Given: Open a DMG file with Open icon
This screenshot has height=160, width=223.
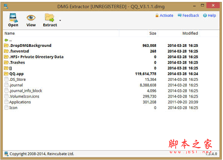Looking at the screenshot, I should click(x=13, y=18).
